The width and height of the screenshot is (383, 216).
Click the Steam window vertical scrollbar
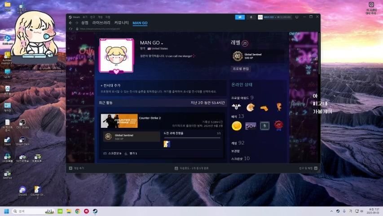pyautogui.click(x=319, y=53)
